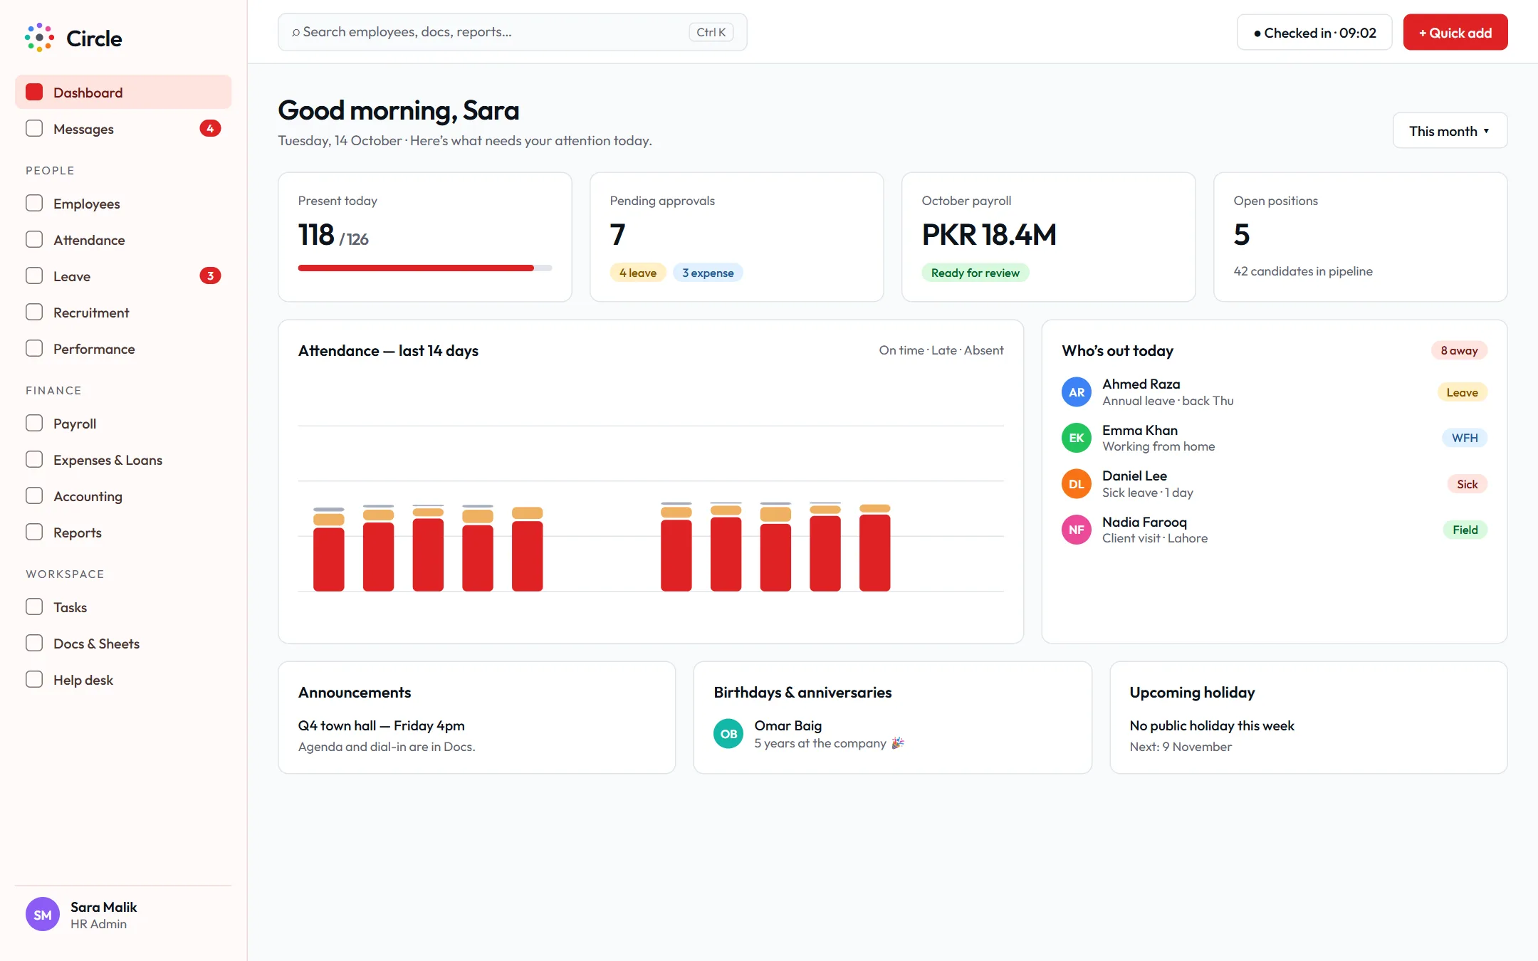1538x961 pixels.
Task: Click Q4 town hall announcement title
Action: point(382,725)
